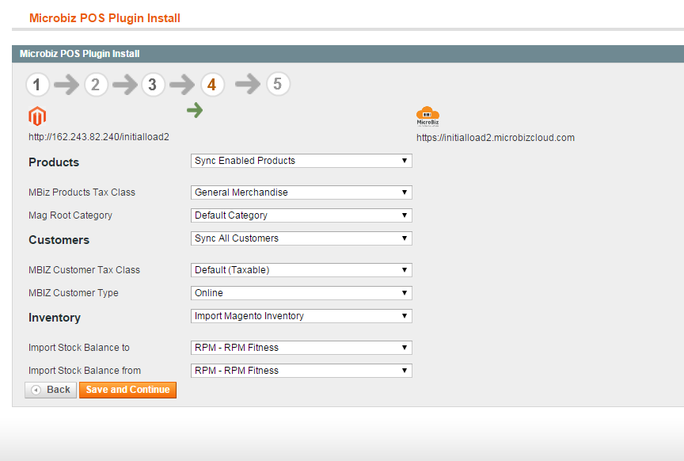The width and height of the screenshot is (684, 461).
Task: Click the Back button
Action: pyautogui.click(x=51, y=390)
